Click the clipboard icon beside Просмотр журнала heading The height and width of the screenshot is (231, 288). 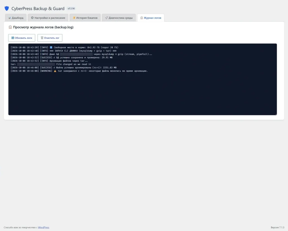(x=10, y=27)
